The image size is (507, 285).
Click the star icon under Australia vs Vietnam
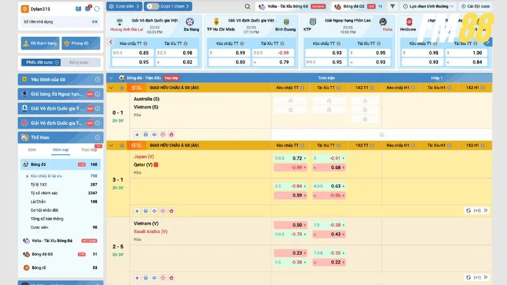click(x=137, y=134)
